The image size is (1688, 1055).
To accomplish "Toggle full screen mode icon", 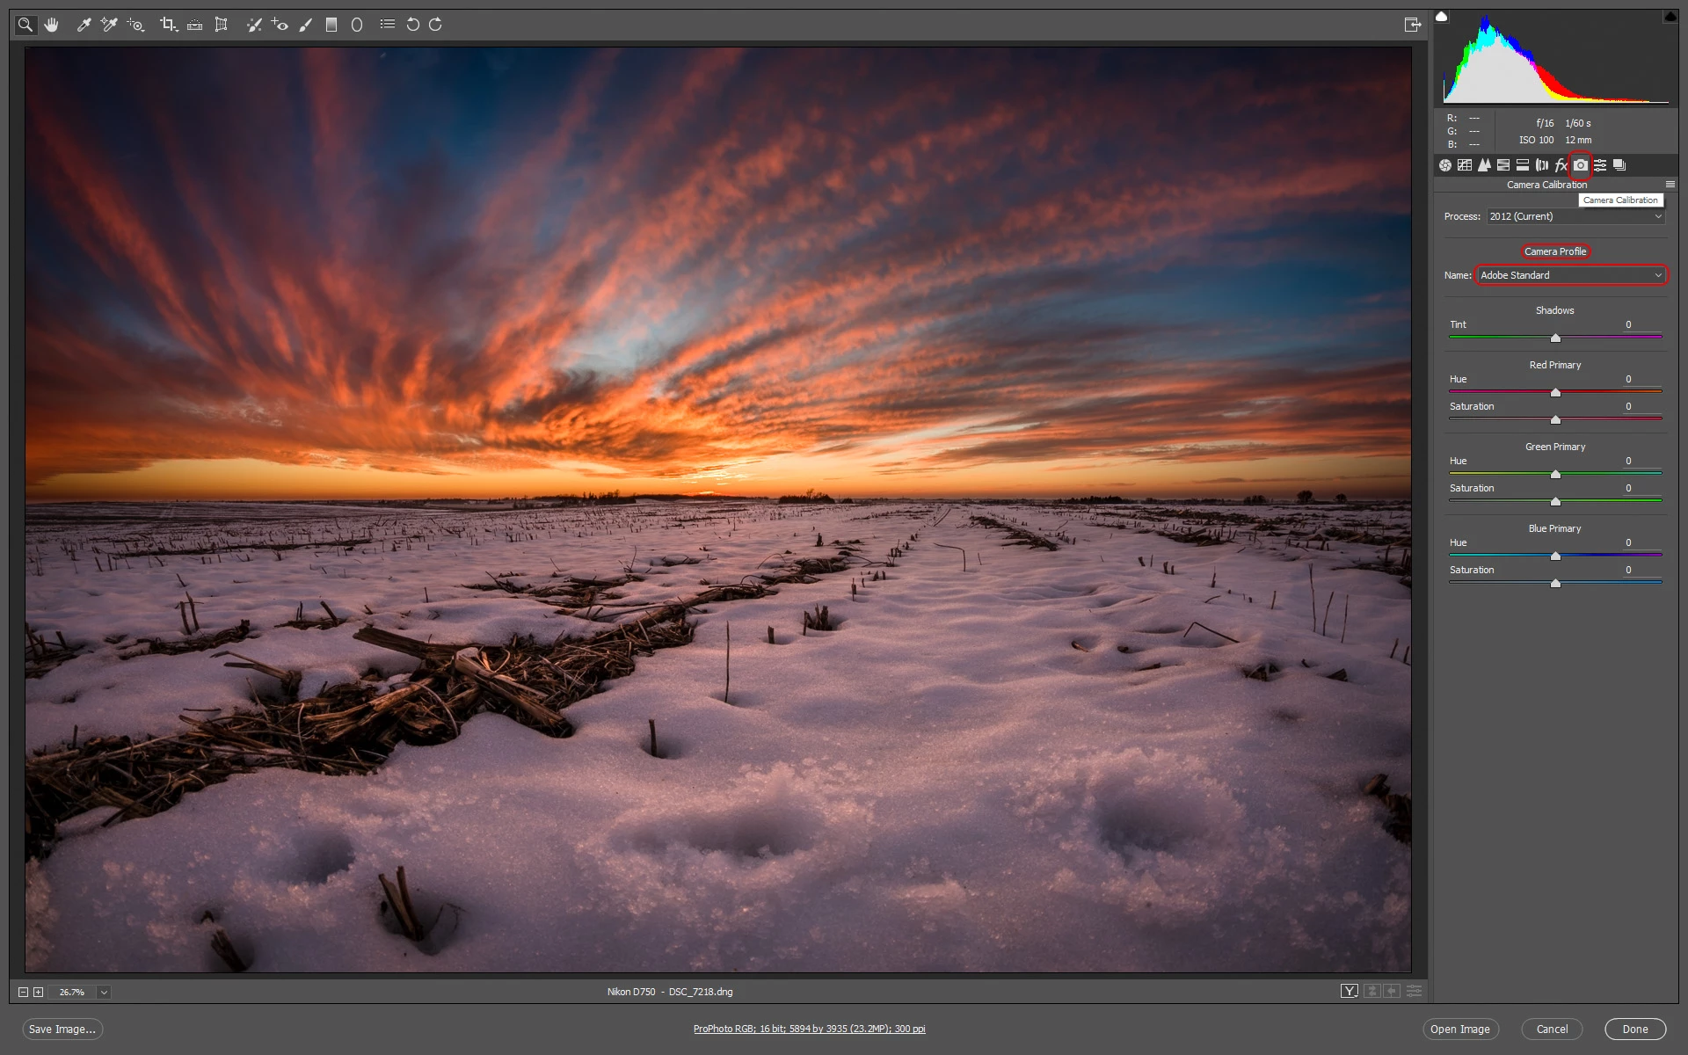I will (x=1412, y=25).
